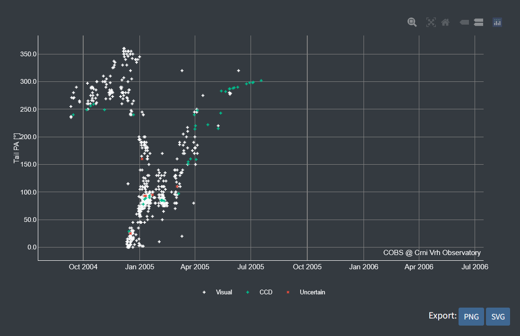
Task: Export the chart as PNG
Action: pos(471,317)
